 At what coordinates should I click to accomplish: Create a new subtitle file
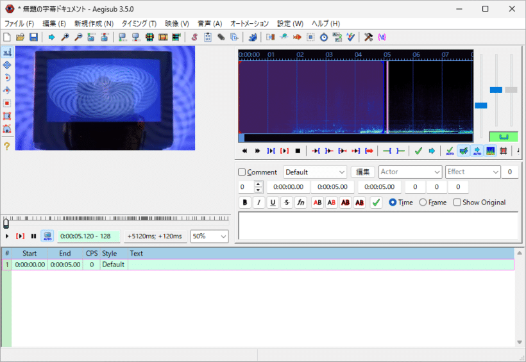7,37
